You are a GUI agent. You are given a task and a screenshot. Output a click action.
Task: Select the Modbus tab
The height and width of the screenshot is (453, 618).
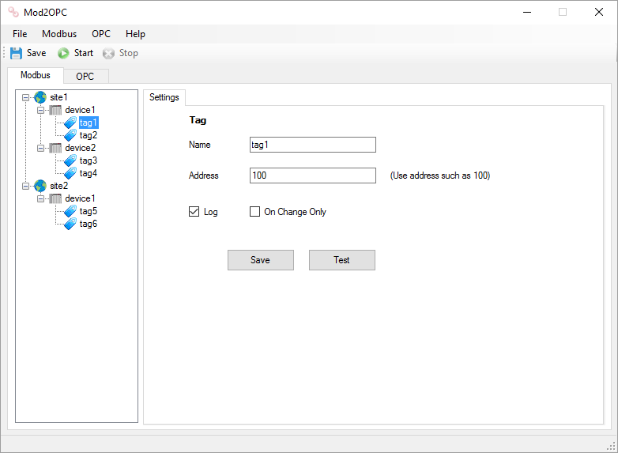coord(36,75)
